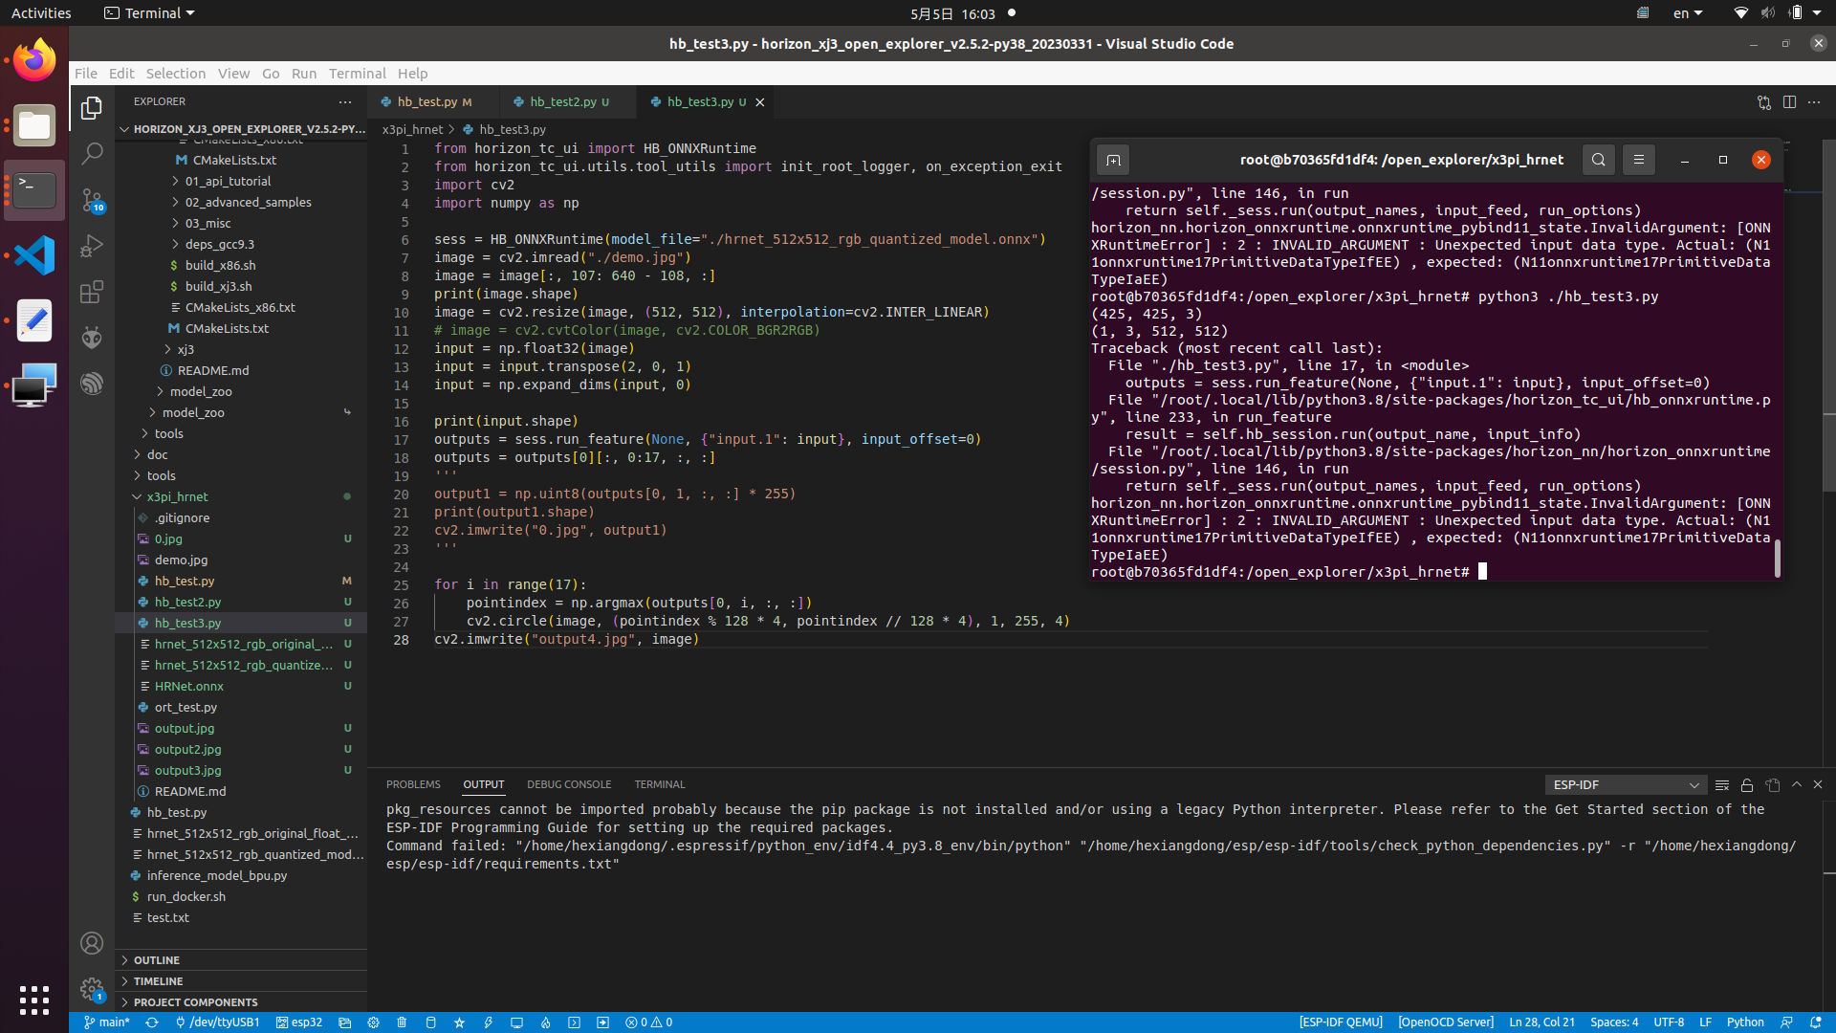Viewport: 1836px width, 1033px height.
Task: Open the Extensions view
Action: coord(92,292)
